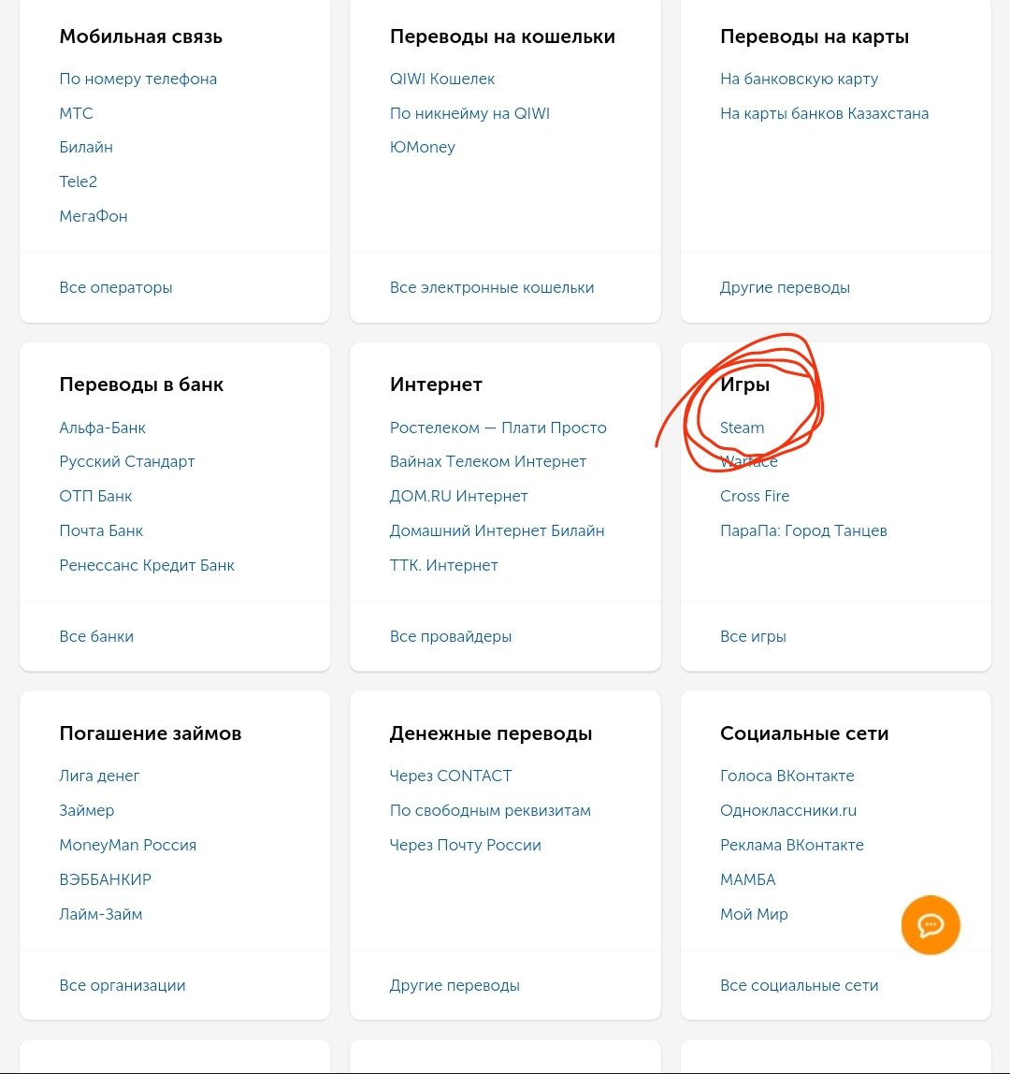
Task: Click Все организации link
Action: pos(122,986)
